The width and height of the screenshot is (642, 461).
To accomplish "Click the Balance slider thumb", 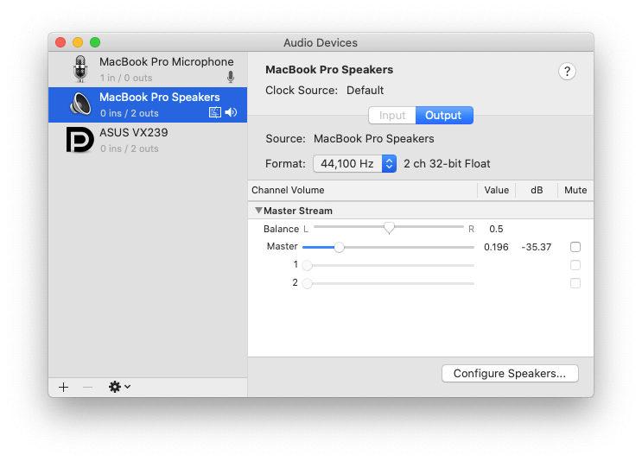I will [x=389, y=228].
